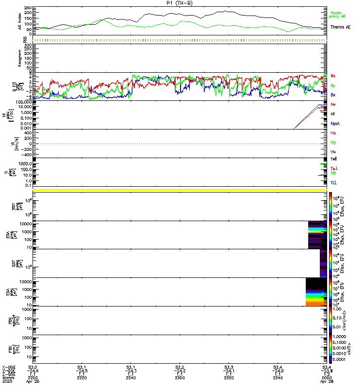
Task: Select the black Ni density legend label
Action: pos(332,114)
